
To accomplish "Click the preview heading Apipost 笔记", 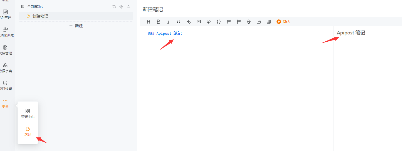I will pos(351,33).
